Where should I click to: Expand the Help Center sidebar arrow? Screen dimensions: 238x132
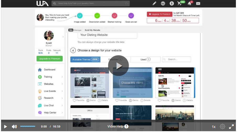click(x=62, y=113)
